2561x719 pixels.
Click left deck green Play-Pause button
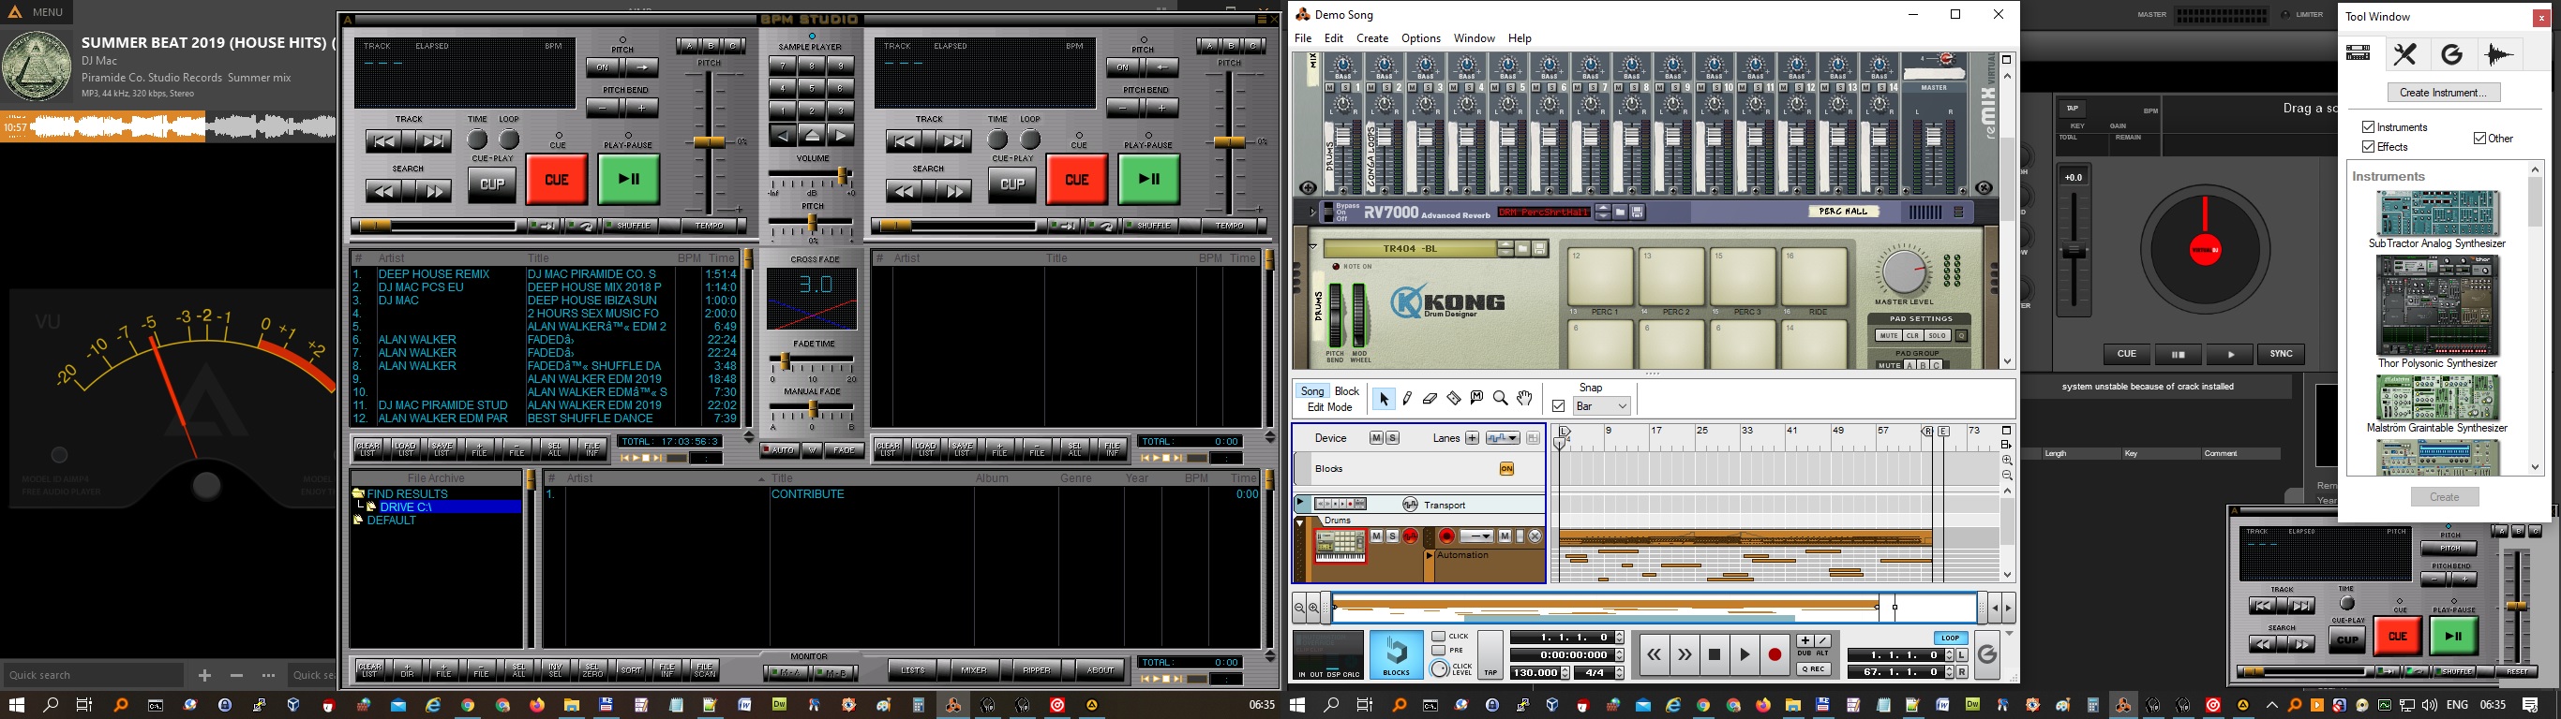(628, 180)
